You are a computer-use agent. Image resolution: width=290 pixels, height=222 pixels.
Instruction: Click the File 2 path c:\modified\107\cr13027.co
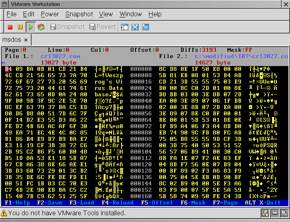tap(241, 56)
